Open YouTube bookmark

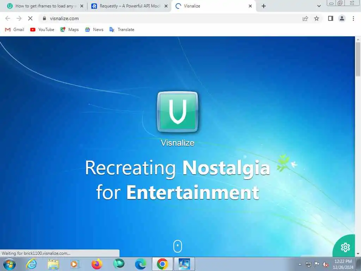[42, 30]
